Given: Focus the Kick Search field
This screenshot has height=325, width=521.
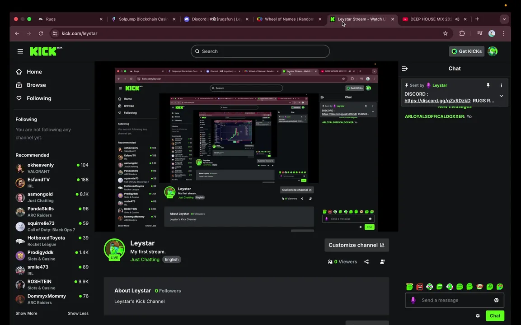Looking at the screenshot, I should (260, 51).
